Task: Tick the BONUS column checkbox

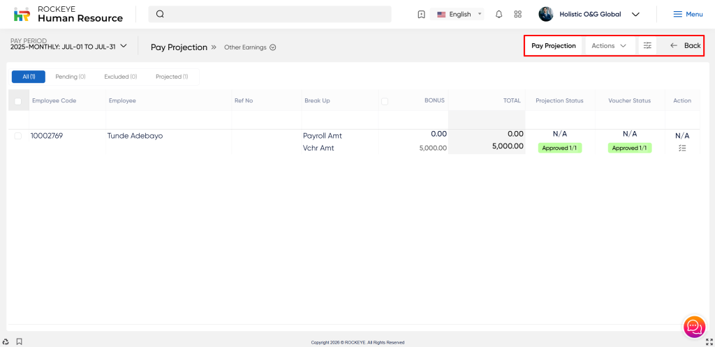Action: (x=385, y=101)
